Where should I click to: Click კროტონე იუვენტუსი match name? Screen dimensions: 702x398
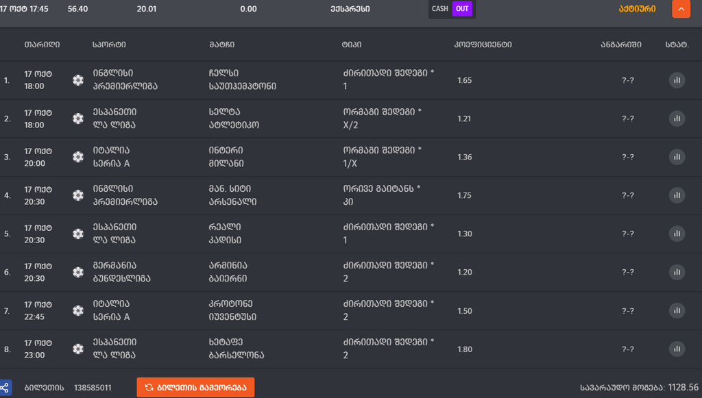[x=232, y=310]
